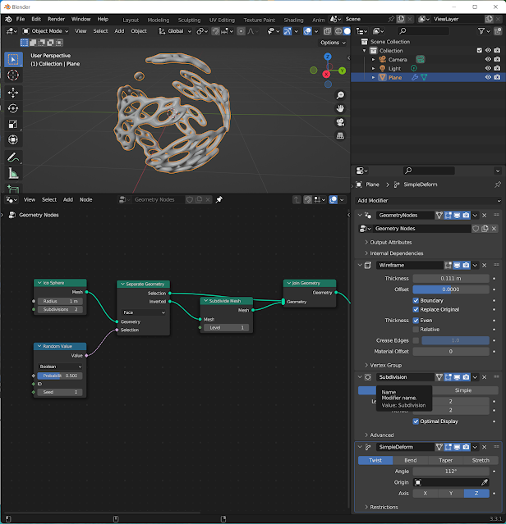
Task: Open the Boolean data type dropdown
Action: 60,367
